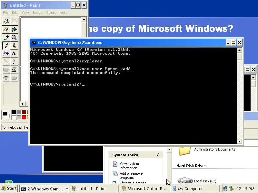Choose the Airbrush tool in Paint
Screen dimensions: 258x193
(x=6, y=53)
